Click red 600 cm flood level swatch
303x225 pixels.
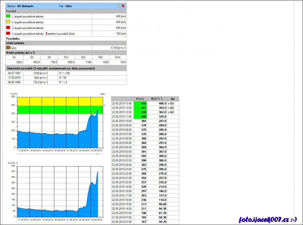click(x=8, y=28)
